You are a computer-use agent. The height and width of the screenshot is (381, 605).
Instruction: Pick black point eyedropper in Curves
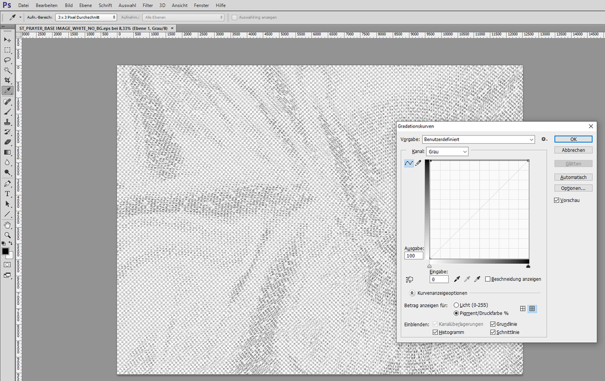[457, 279]
